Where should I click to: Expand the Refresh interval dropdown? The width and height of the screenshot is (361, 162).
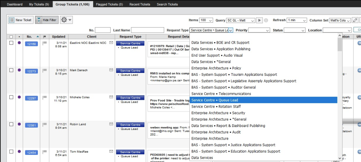pos(297,20)
